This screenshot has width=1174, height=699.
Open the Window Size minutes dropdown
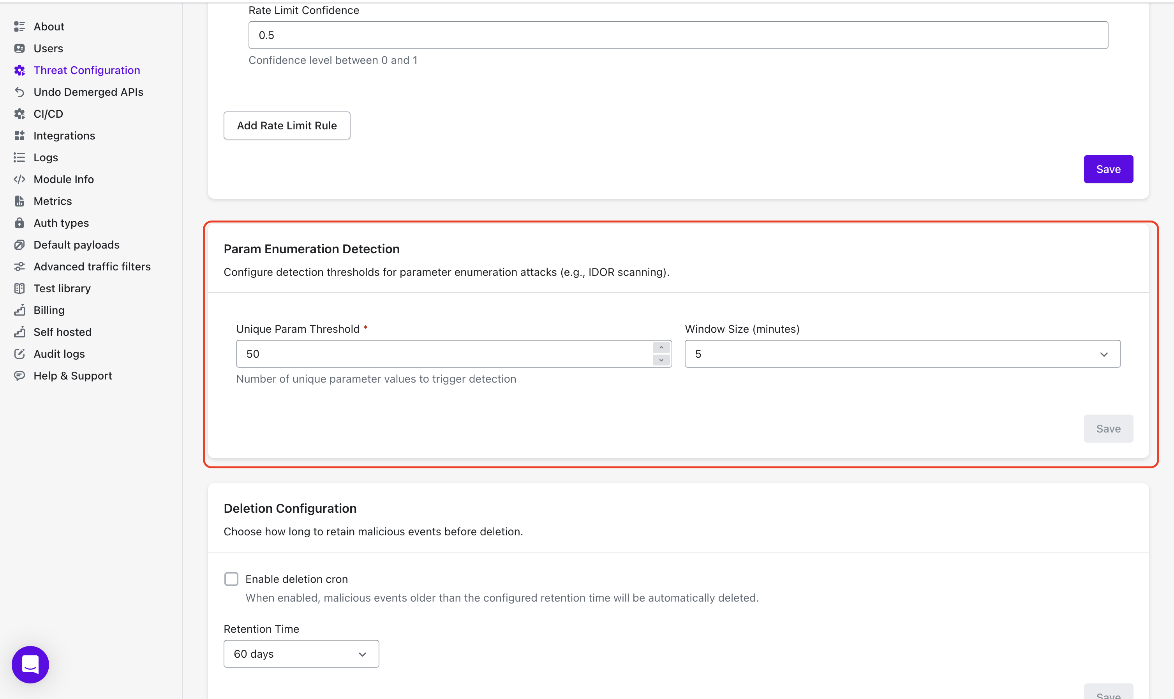pos(903,354)
